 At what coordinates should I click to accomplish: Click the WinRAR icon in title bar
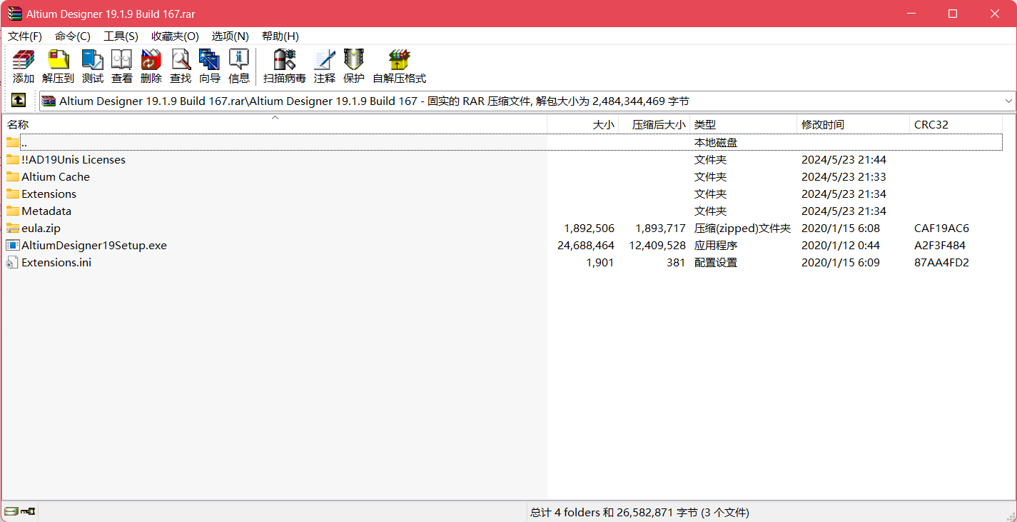(14, 14)
